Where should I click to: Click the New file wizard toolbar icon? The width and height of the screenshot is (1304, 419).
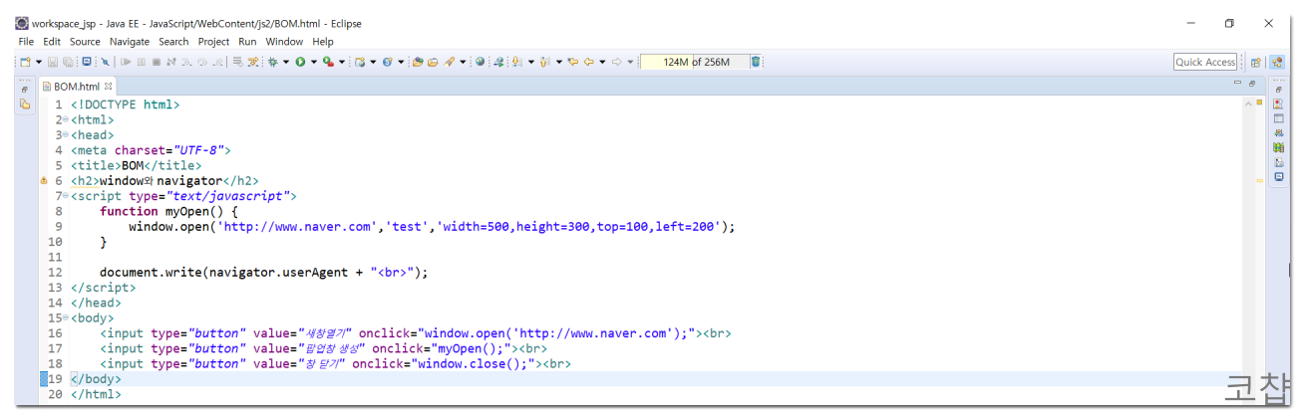point(25,62)
